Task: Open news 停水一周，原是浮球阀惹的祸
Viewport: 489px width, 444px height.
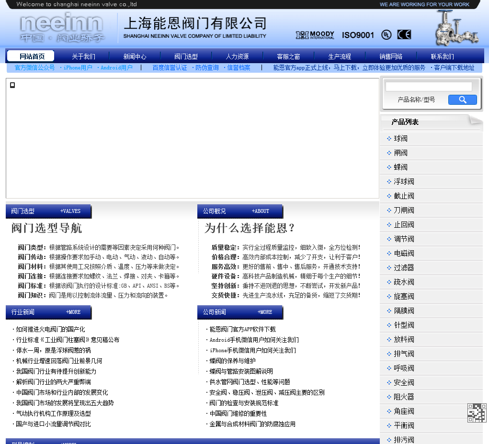Action: (x=53, y=350)
